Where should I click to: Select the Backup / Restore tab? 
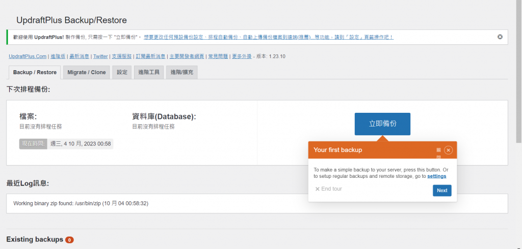[35, 72]
